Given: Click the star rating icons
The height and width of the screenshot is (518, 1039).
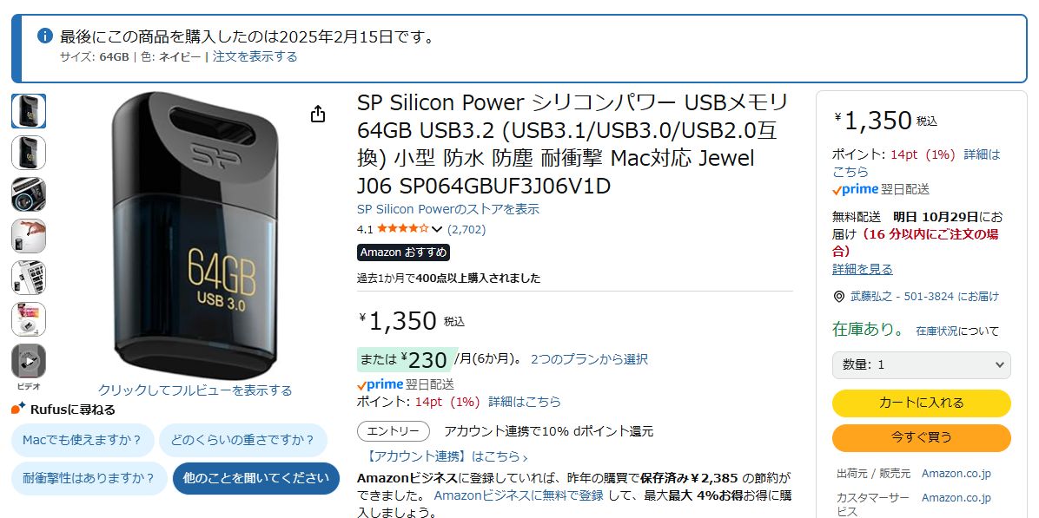Looking at the screenshot, I should 402,230.
